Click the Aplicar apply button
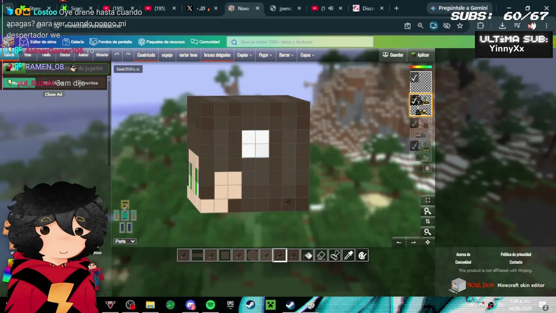The width and height of the screenshot is (556, 313). [420, 55]
